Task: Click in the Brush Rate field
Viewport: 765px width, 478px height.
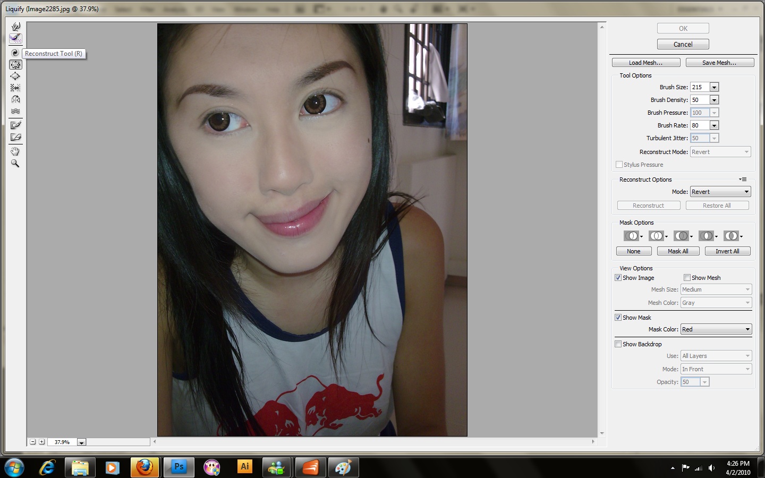Action: (x=700, y=125)
